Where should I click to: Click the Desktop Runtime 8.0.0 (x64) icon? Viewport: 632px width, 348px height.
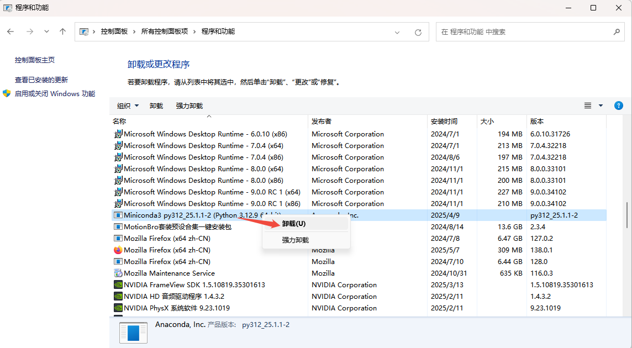[118, 169]
